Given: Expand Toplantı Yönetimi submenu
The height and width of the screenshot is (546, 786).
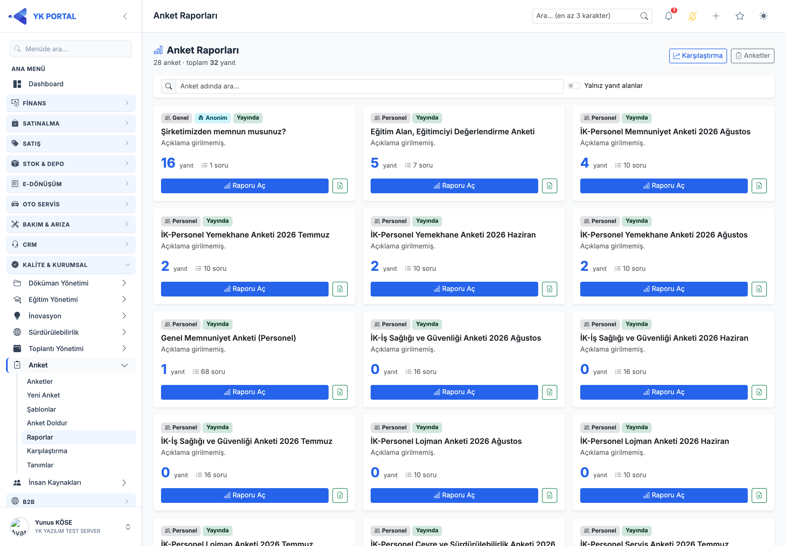Looking at the screenshot, I should pos(71,349).
